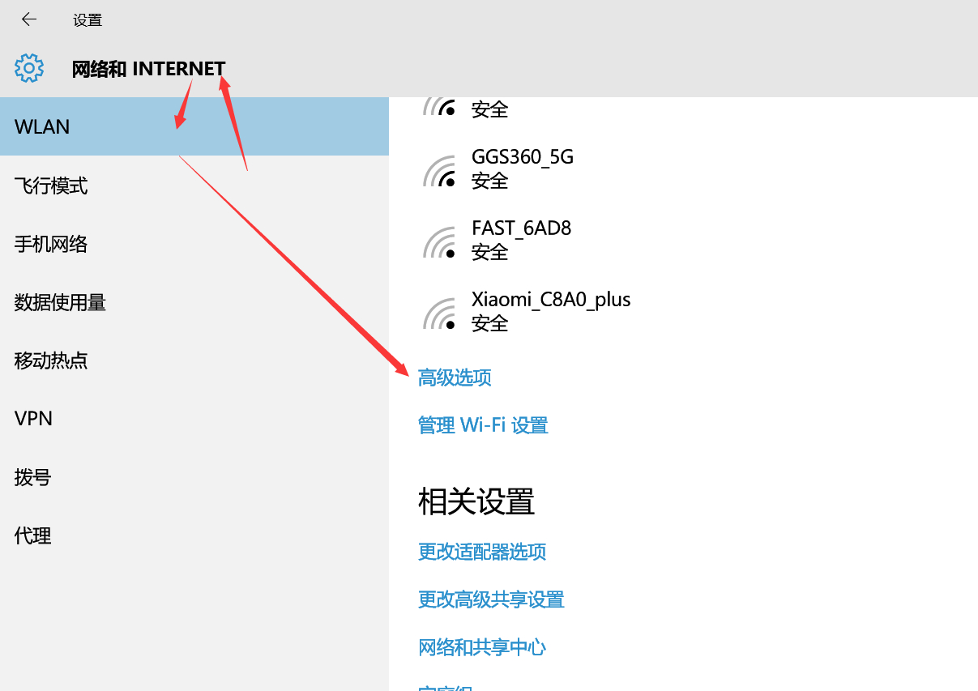Click the partially visible top Wi-Fi icon
The image size is (978, 691).
pyautogui.click(x=440, y=106)
